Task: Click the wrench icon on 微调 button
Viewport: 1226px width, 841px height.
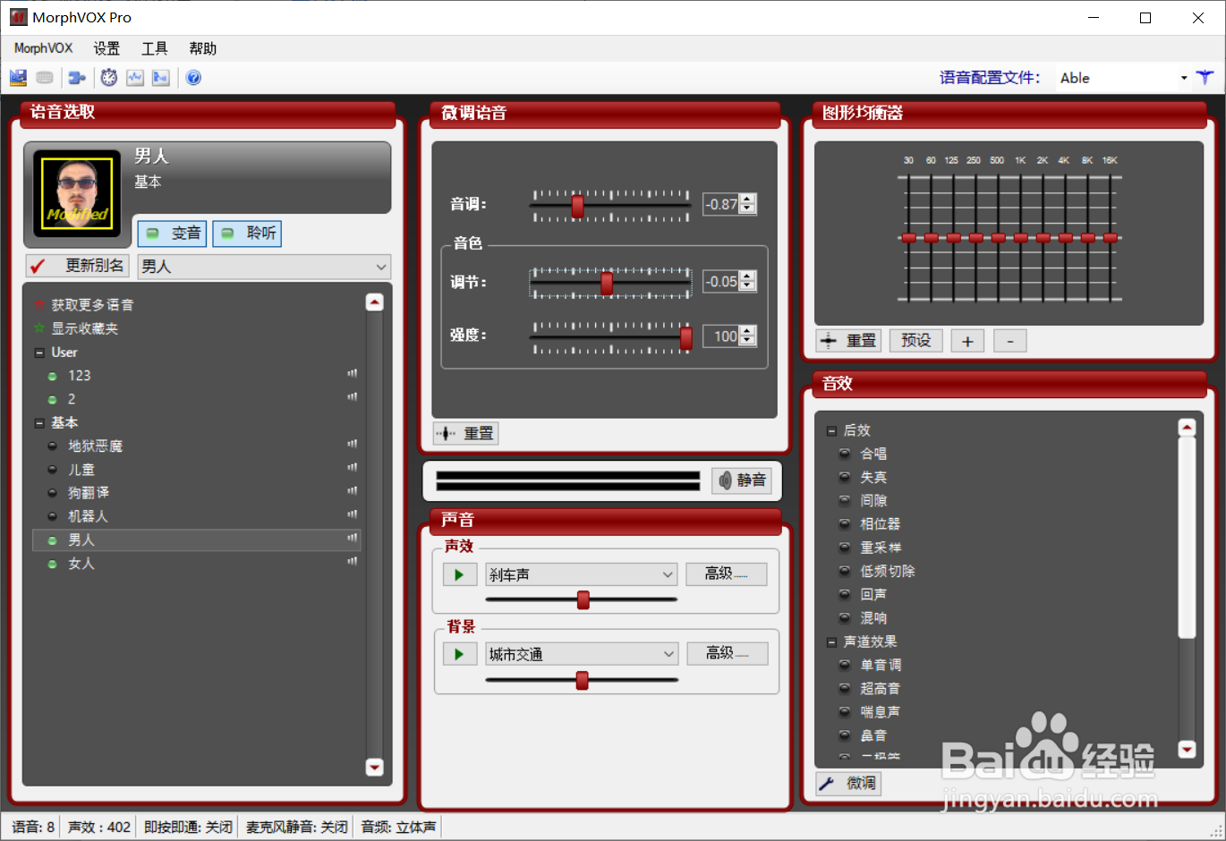Action: click(x=827, y=784)
